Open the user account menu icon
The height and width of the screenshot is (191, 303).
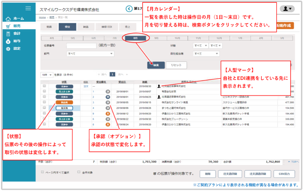pyautogui.click(x=288, y=9)
